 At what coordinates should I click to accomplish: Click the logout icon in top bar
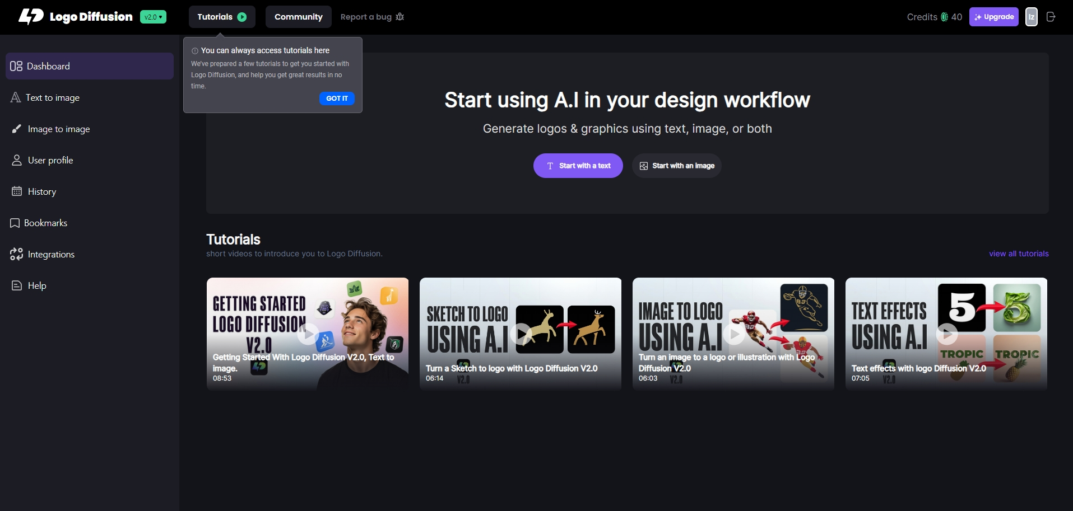pyautogui.click(x=1051, y=17)
